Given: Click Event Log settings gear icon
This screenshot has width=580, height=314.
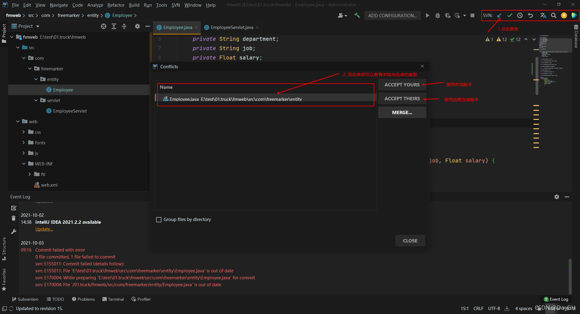Looking at the screenshot, I should pos(557,197).
